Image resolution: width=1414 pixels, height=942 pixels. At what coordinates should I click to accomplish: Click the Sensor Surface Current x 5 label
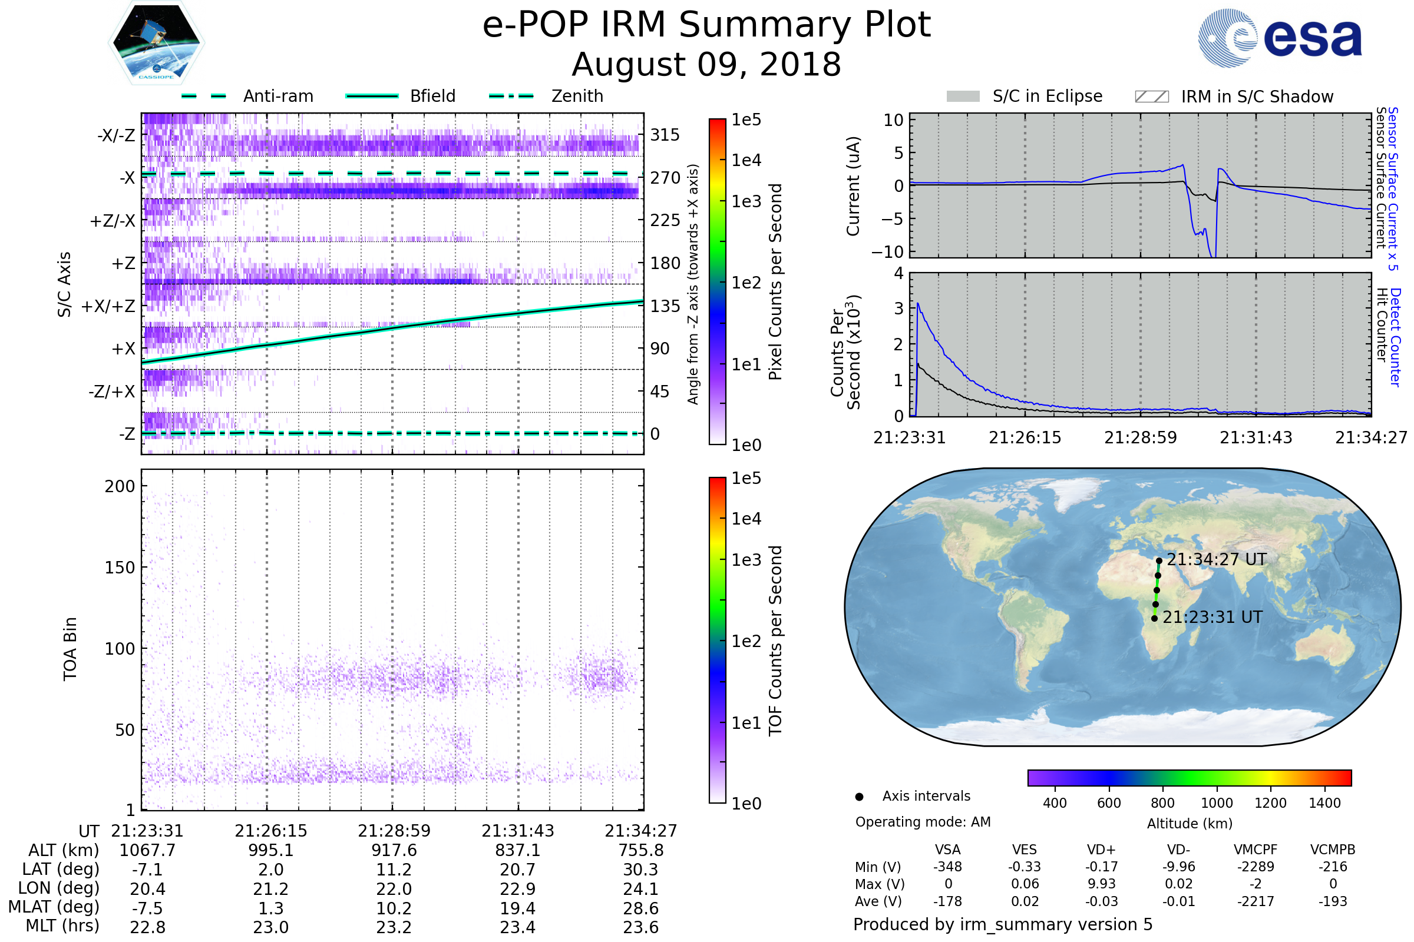point(1393,189)
